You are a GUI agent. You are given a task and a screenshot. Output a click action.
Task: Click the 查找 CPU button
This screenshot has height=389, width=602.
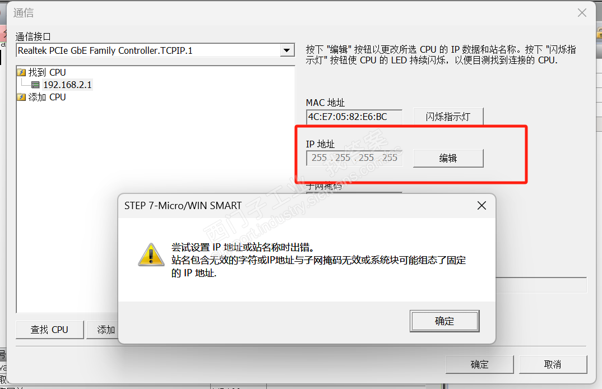pyautogui.click(x=49, y=330)
